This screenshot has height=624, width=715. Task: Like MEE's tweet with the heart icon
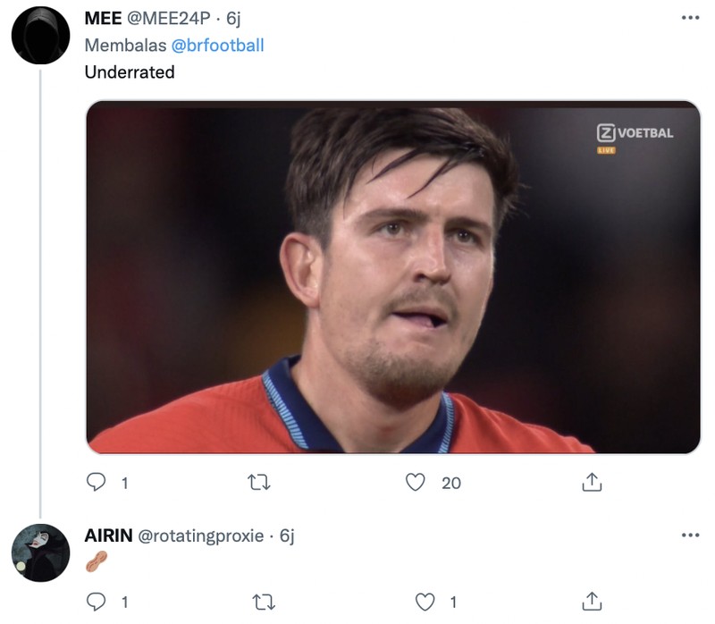point(414,482)
